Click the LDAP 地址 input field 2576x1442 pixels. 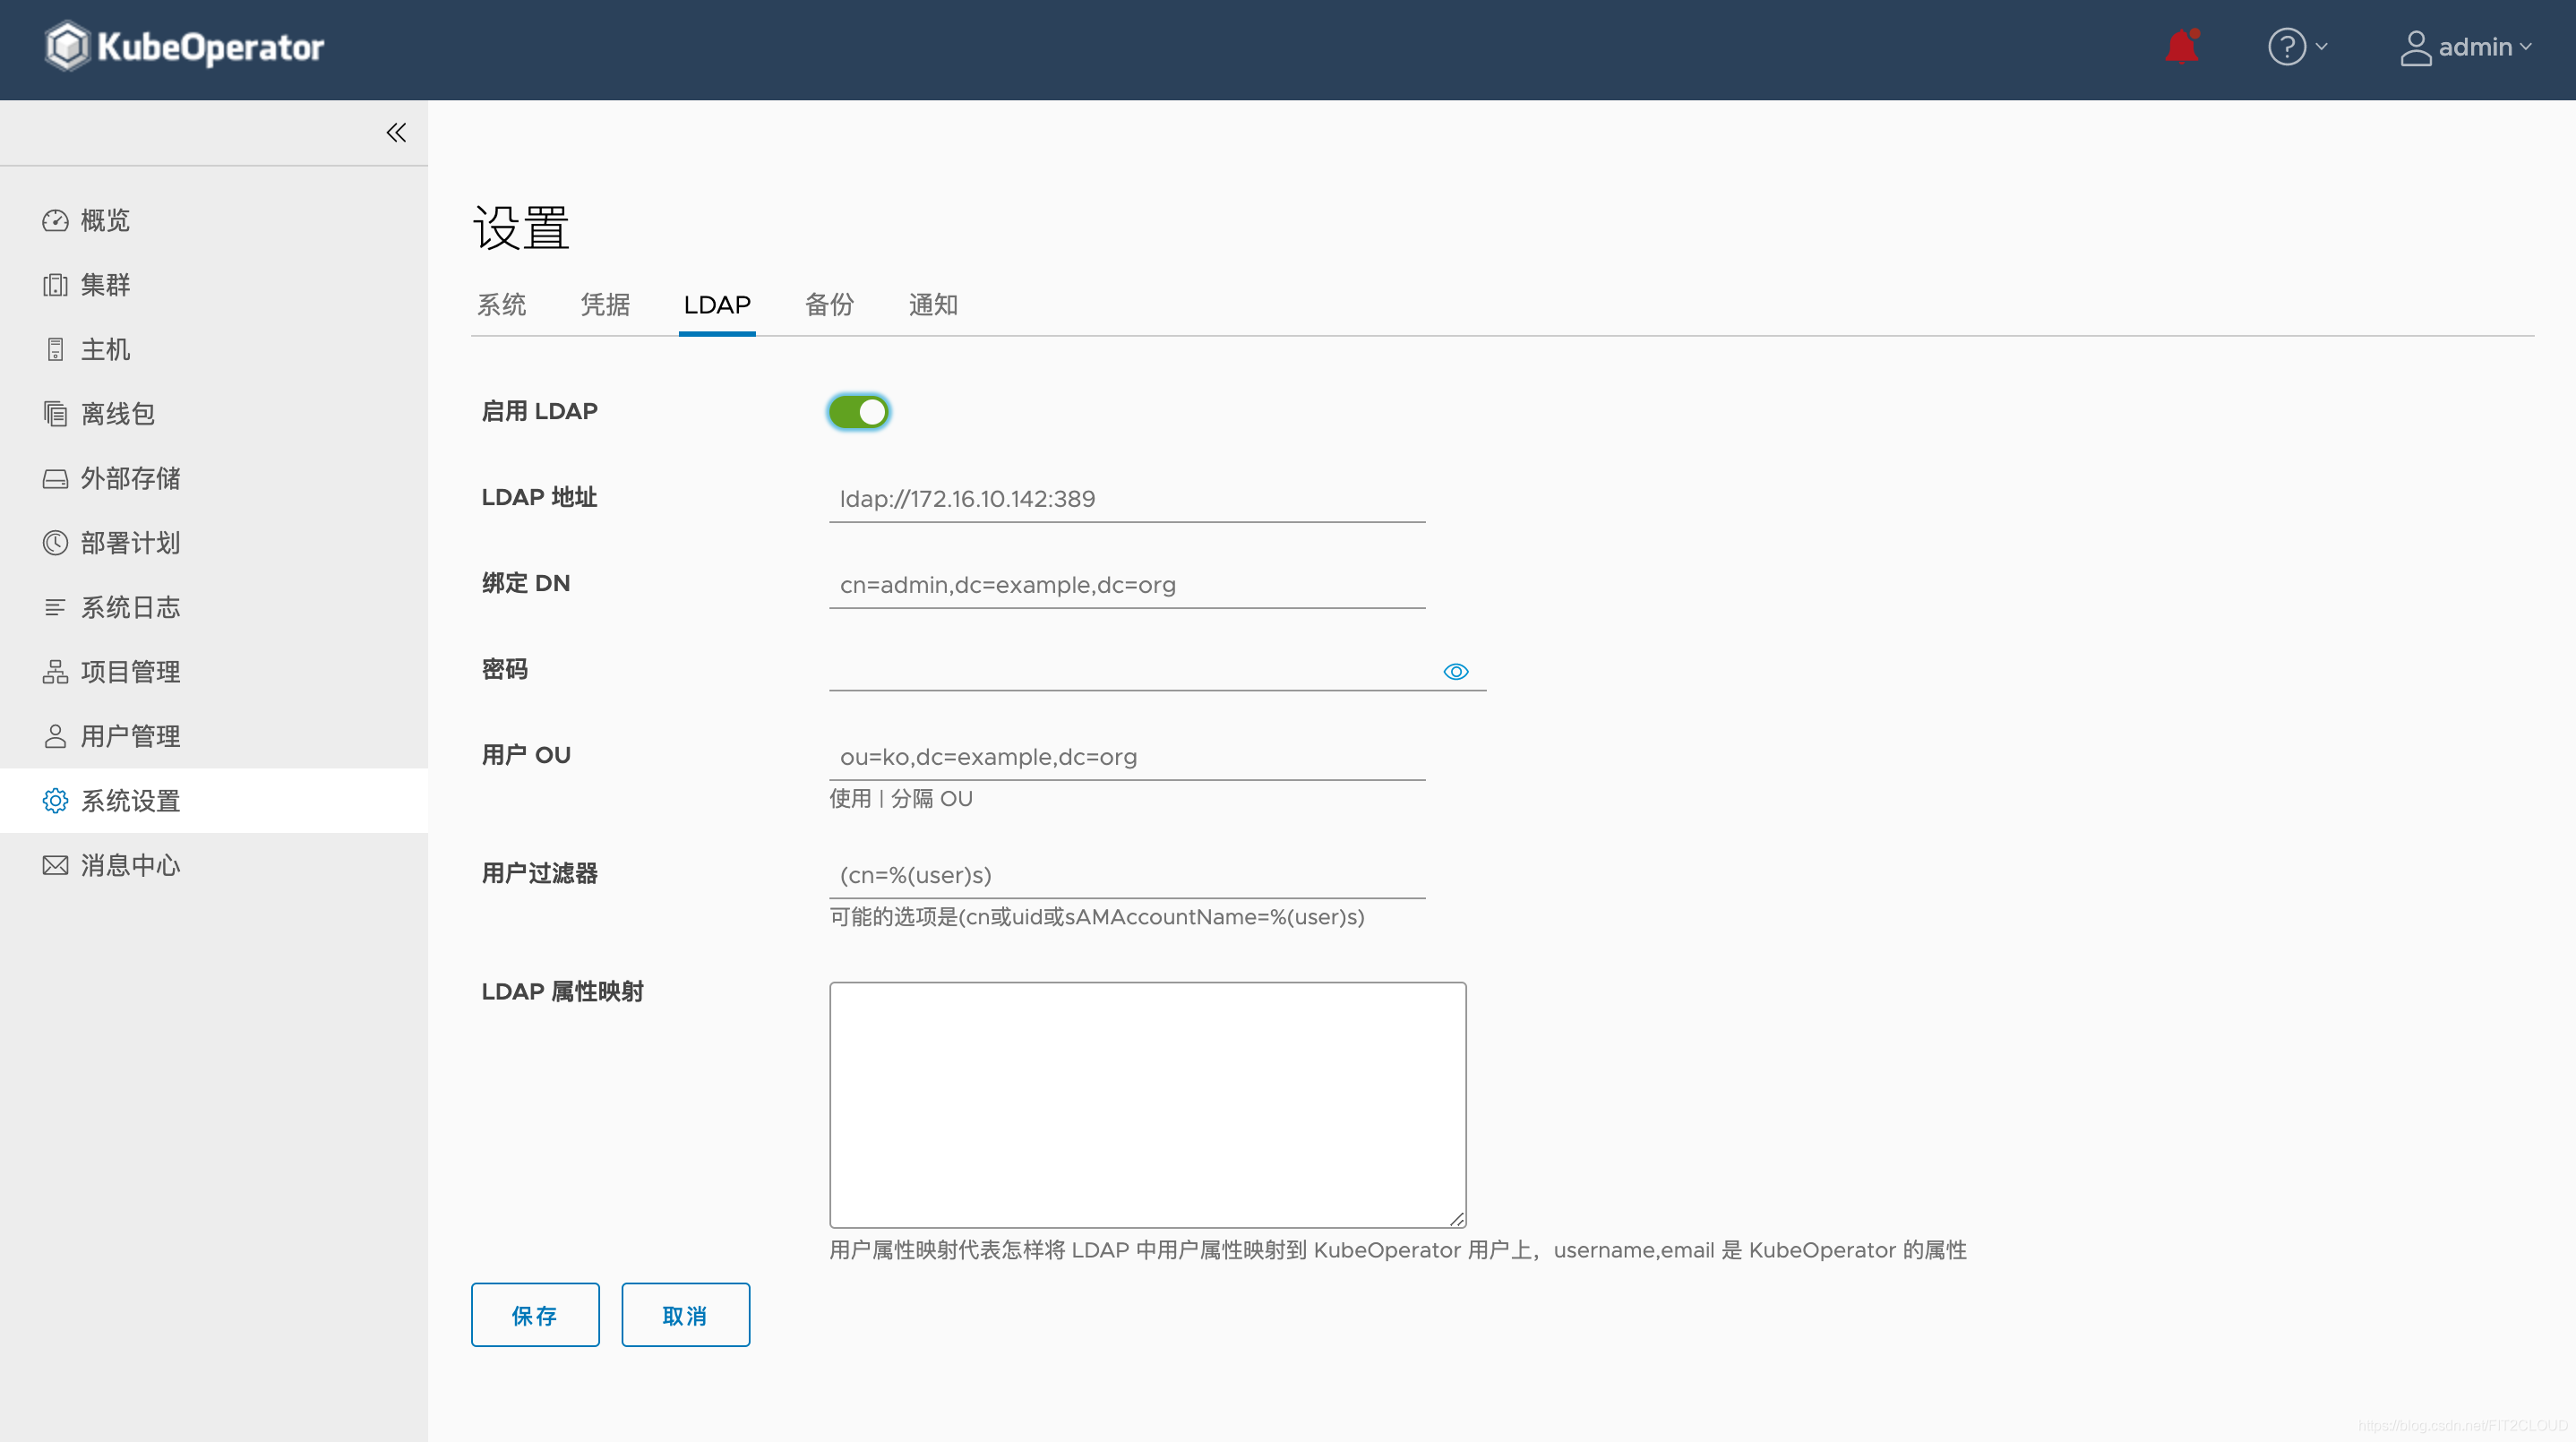point(1127,499)
